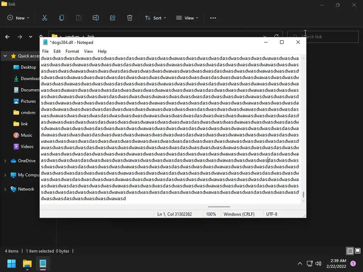Open the notification badge in taskbar corner
The height and width of the screenshot is (272, 363).
pyautogui.click(x=353, y=263)
